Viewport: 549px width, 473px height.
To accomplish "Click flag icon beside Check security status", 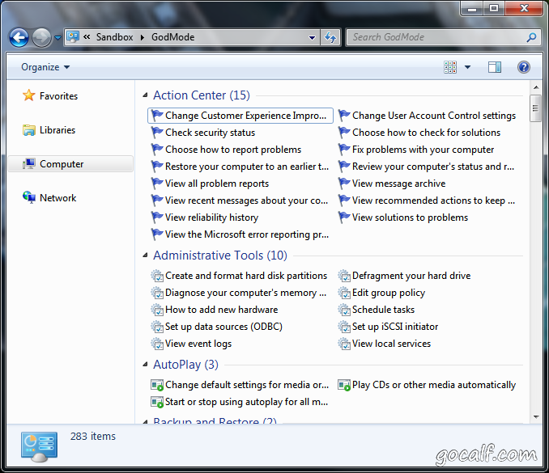I will pyautogui.click(x=157, y=133).
